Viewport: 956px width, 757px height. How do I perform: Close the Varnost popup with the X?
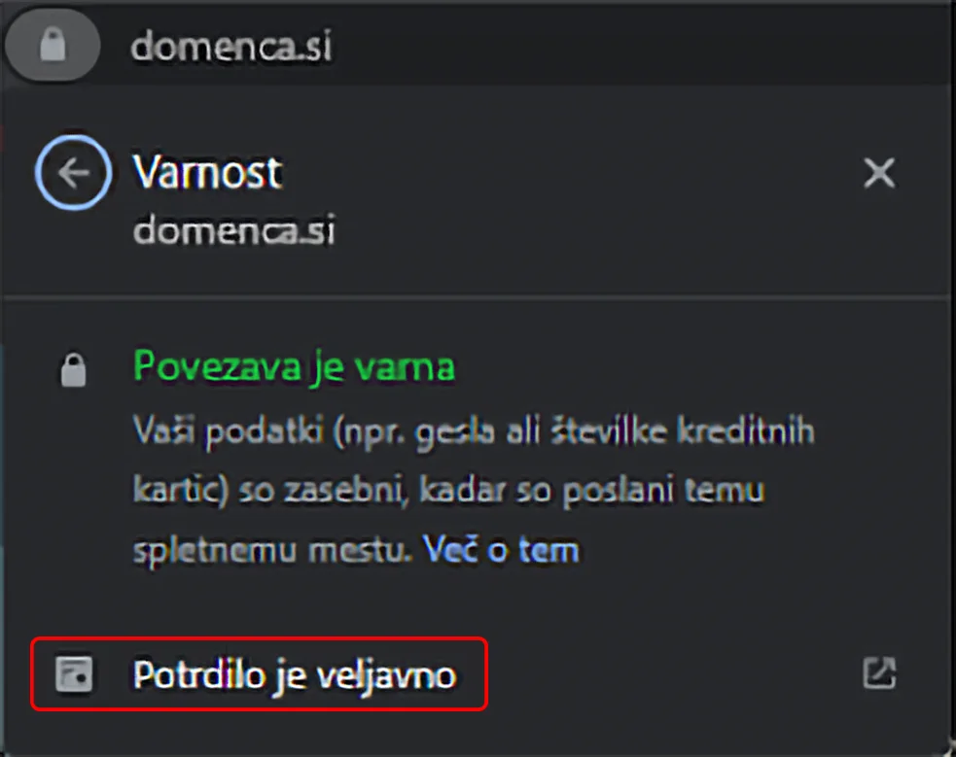[879, 174]
